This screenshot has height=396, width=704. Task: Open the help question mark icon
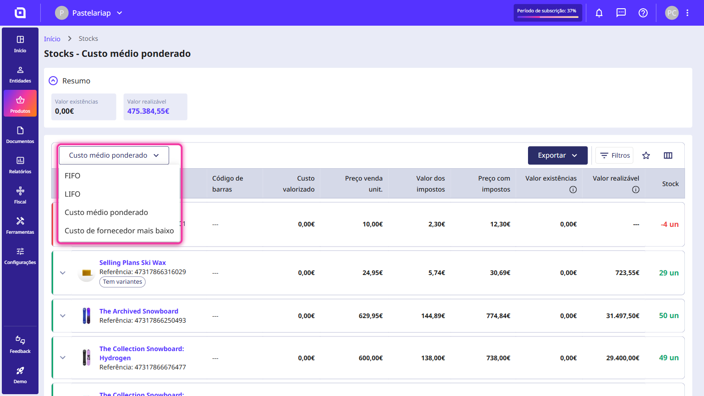pyautogui.click(x=643, y=13)
